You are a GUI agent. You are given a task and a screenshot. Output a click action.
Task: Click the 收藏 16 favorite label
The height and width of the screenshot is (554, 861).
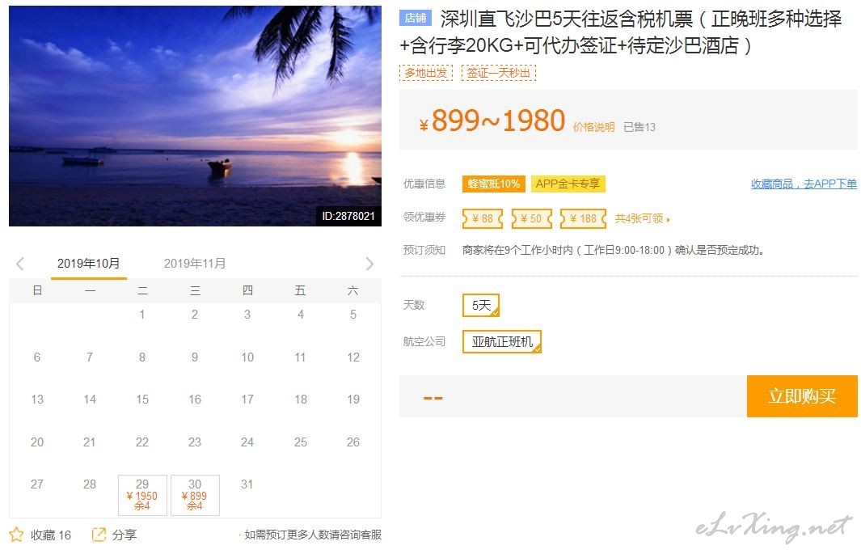(x=50, y=535)
